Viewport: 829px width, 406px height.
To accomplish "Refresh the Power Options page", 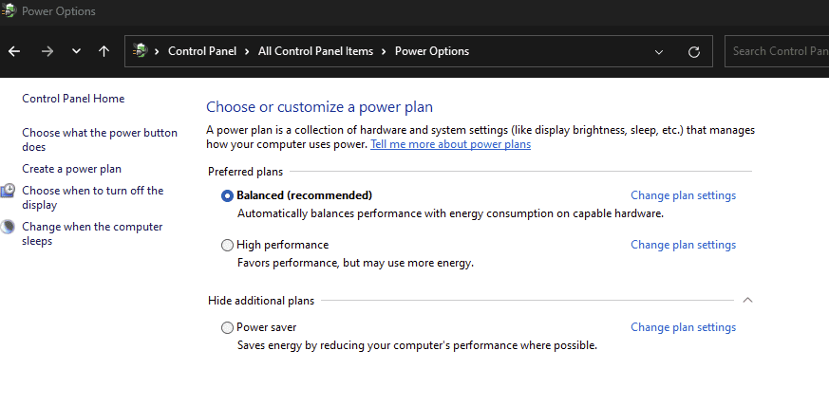I will 693,52.
